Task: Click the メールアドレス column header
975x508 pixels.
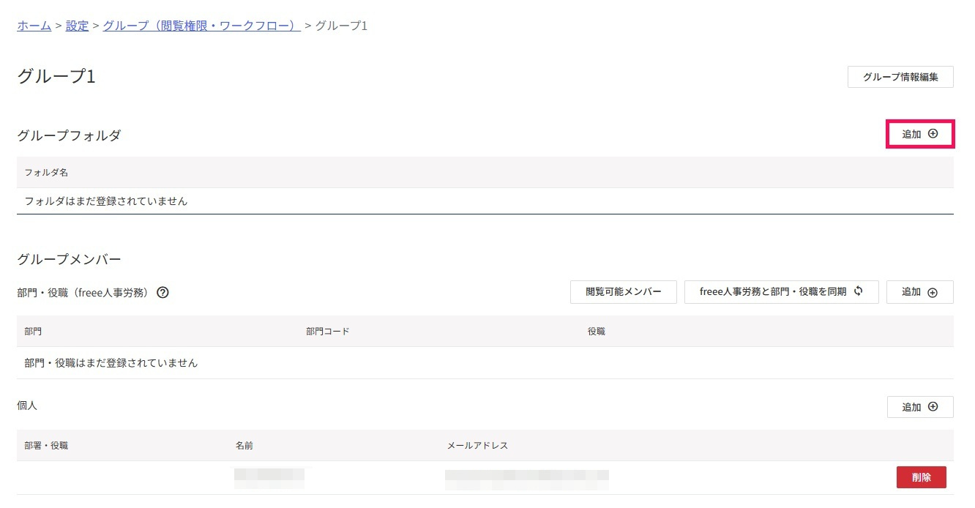Action: coord(477,445)
